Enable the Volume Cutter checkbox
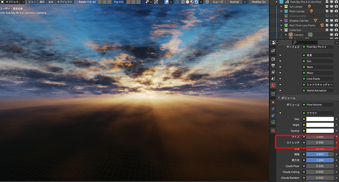339x182 pixels. pyautogui.click(x=327, y=16)
